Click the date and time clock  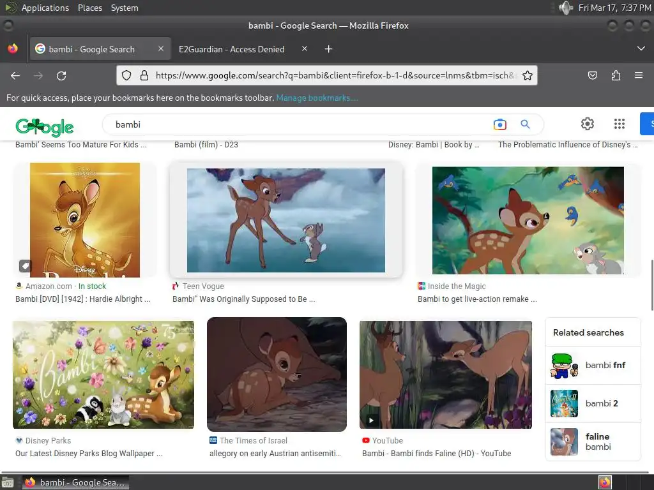click(614, 8)
